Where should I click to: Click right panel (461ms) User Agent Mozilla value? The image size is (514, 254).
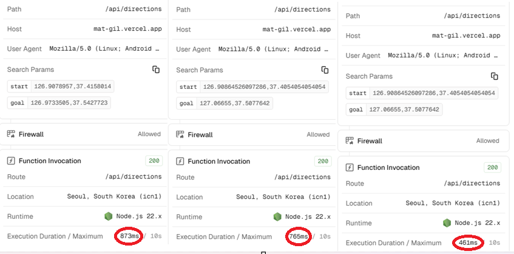click(x=444, y=55)
